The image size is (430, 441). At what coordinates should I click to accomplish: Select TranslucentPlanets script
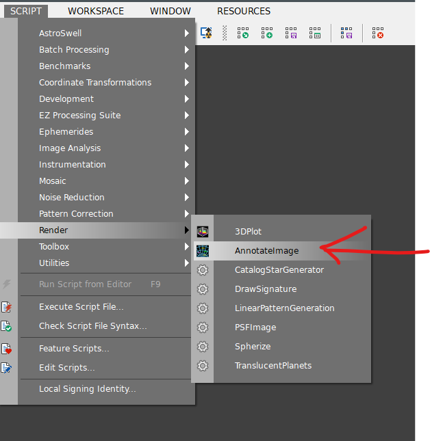pyautogui.click(x=273, y=366)
